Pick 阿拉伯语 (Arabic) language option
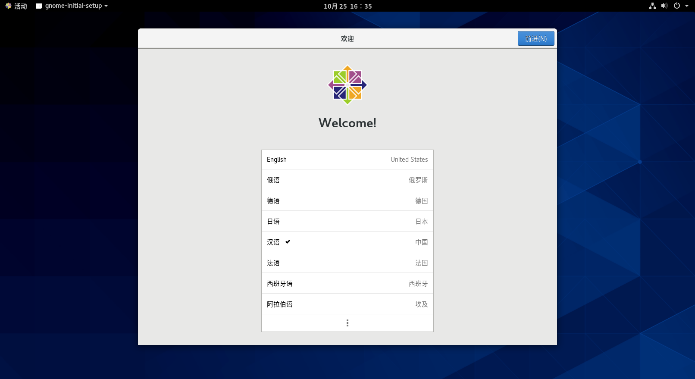The image size is (695, 379). coord(347,304)
